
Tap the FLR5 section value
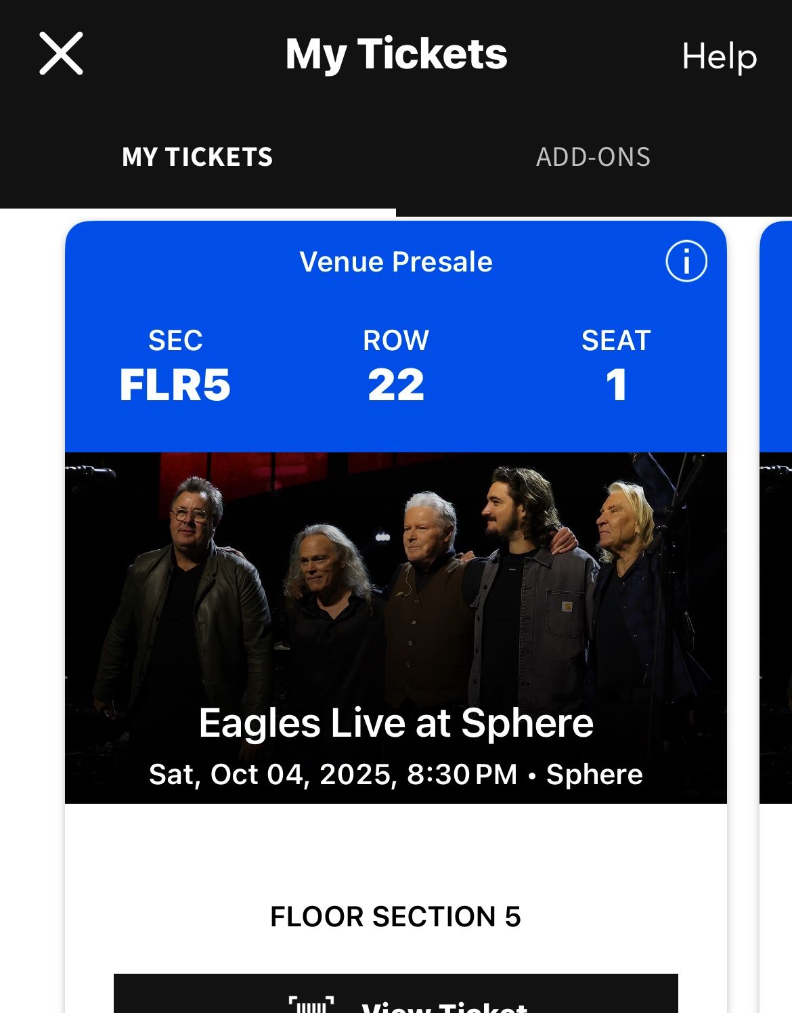(x=175, y=385)
